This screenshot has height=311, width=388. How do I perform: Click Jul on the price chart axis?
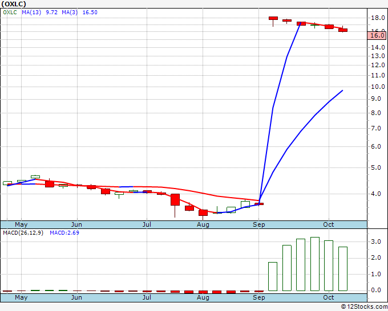point(147,224)
